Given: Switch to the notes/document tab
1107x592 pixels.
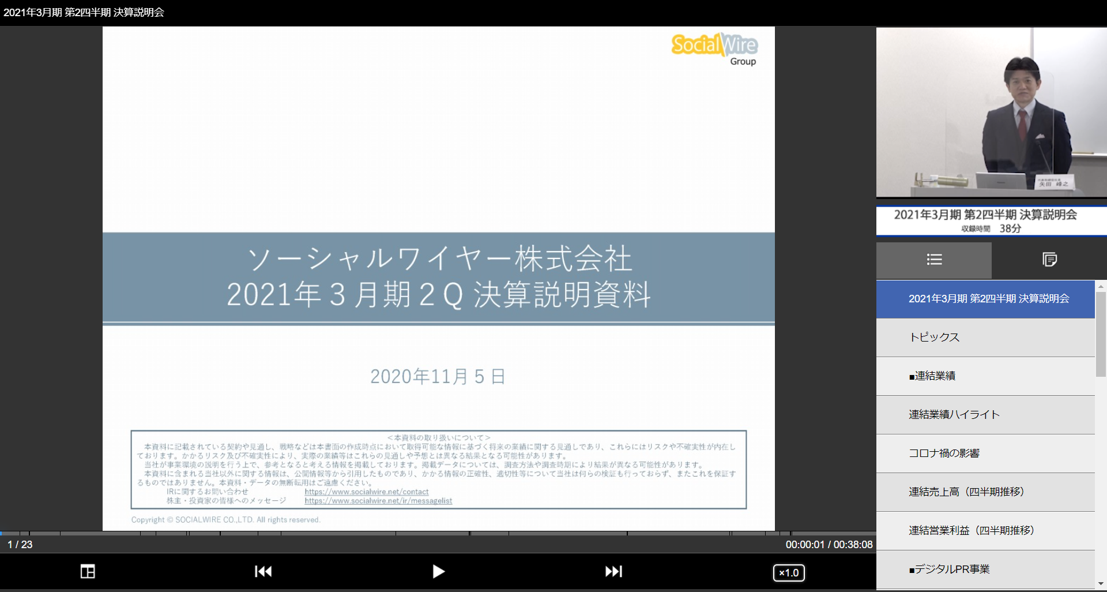Looking at the screenshot, I should (x=1049, y=260).
